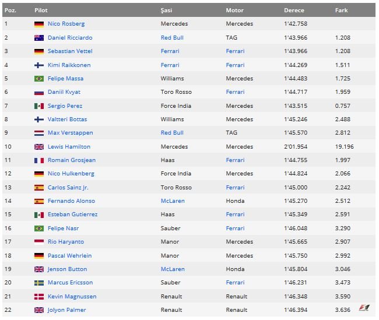The height and width of the screenshot is (320, 379).
Task: Open Sebastian Vettel's driver page
Action: (x=70, y=51)
